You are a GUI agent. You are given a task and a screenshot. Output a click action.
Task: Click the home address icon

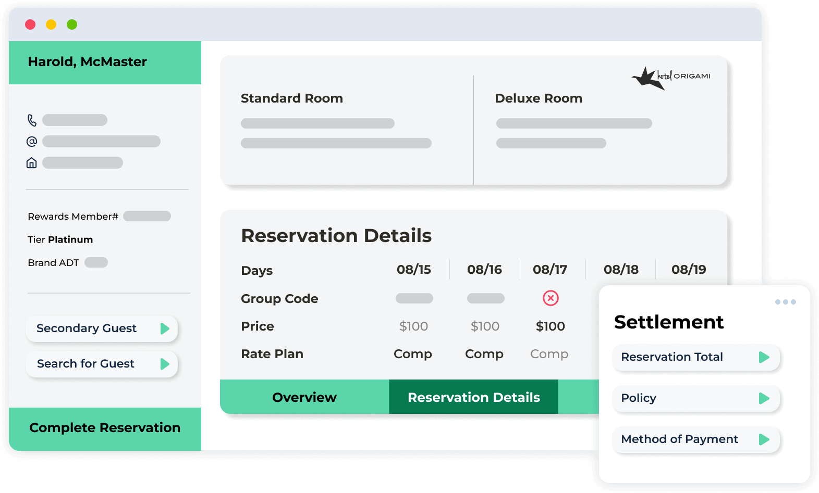pos(32,163)
